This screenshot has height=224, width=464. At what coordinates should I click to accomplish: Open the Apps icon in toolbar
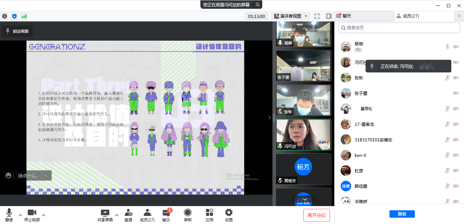click(x=210, y=215)
